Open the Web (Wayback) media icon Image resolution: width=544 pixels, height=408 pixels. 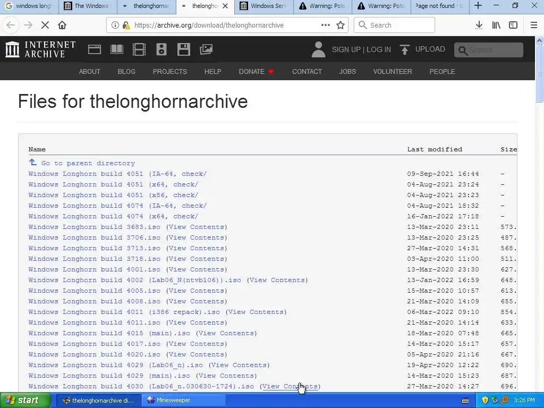pyautogui.click(x=95, y=49)
